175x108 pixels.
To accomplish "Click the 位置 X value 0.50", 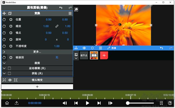I will tap(49, 20).
